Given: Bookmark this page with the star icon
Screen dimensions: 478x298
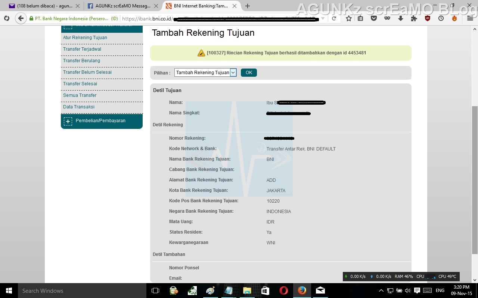Looking at the screenshot, I should [x=348, y=18].
